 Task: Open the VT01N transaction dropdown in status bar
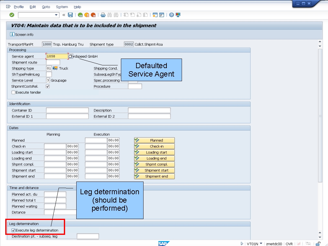(261, 244)
